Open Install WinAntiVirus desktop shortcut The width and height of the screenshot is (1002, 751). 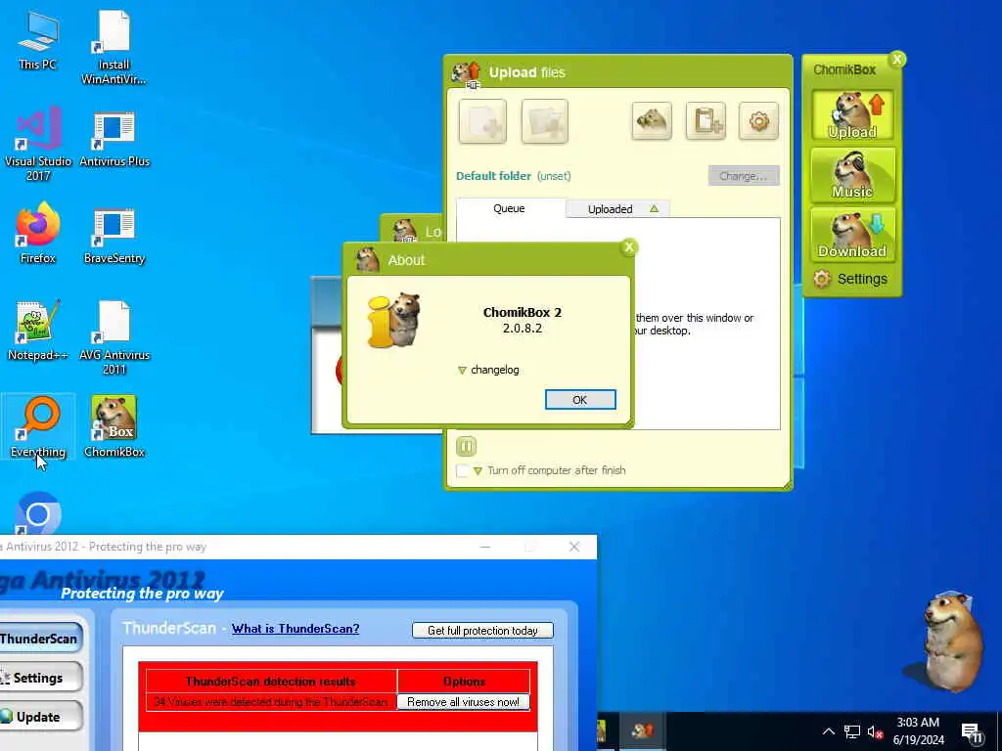pyautogui.click(x=114, y=47)
